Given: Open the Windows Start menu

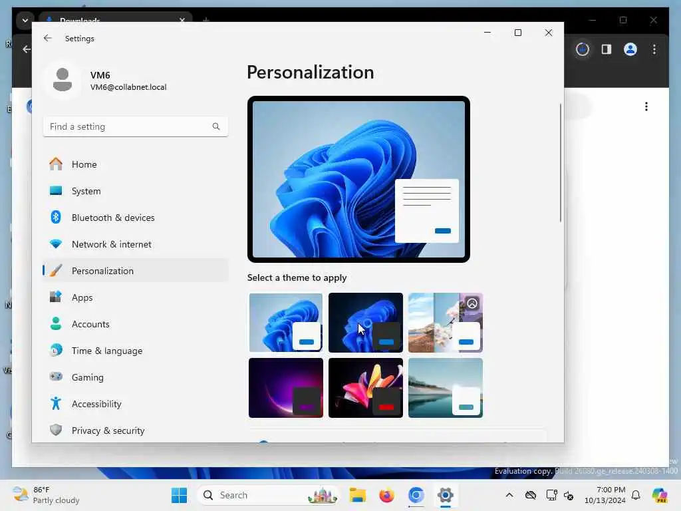Looking at the screenshot, I should pyautogui.click(x=179, y=495).
